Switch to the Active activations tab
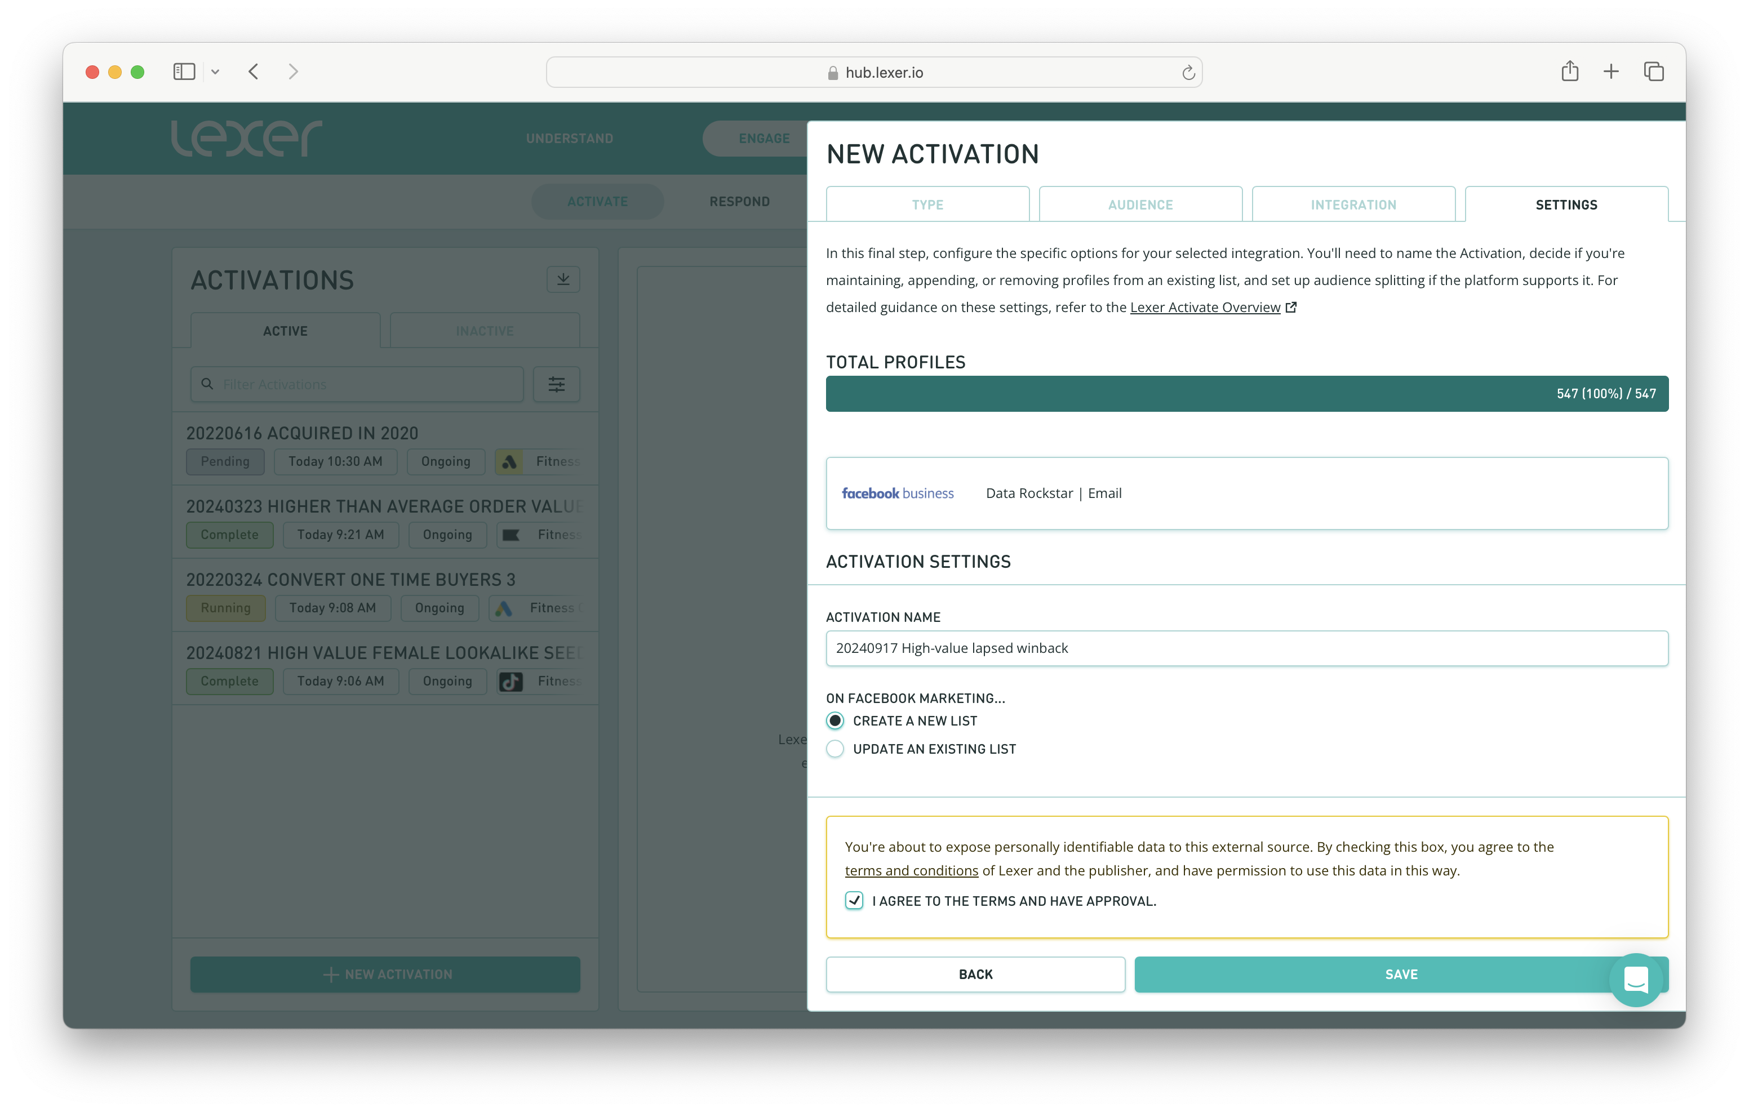Screen dimensions: 1749x1112 tap(286, 331)
